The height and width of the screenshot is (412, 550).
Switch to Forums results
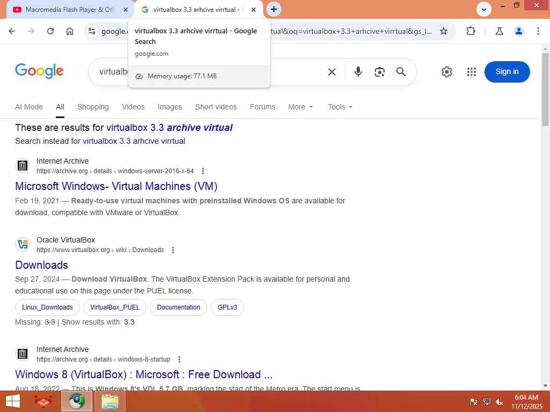(x=262, y=107)
